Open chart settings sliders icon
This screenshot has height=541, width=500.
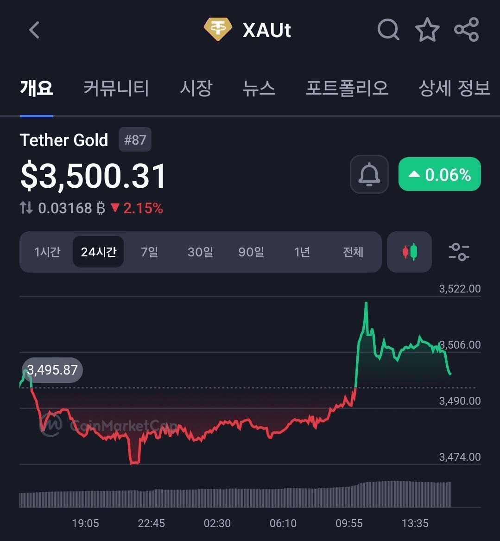pyautogui.click(x=459, y=252)
